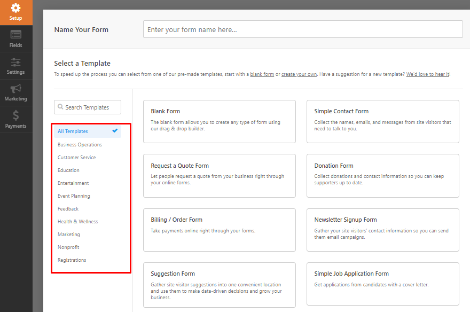Choose the Blank Form template
The image size is (470, 312).
[x=219, y=121]
